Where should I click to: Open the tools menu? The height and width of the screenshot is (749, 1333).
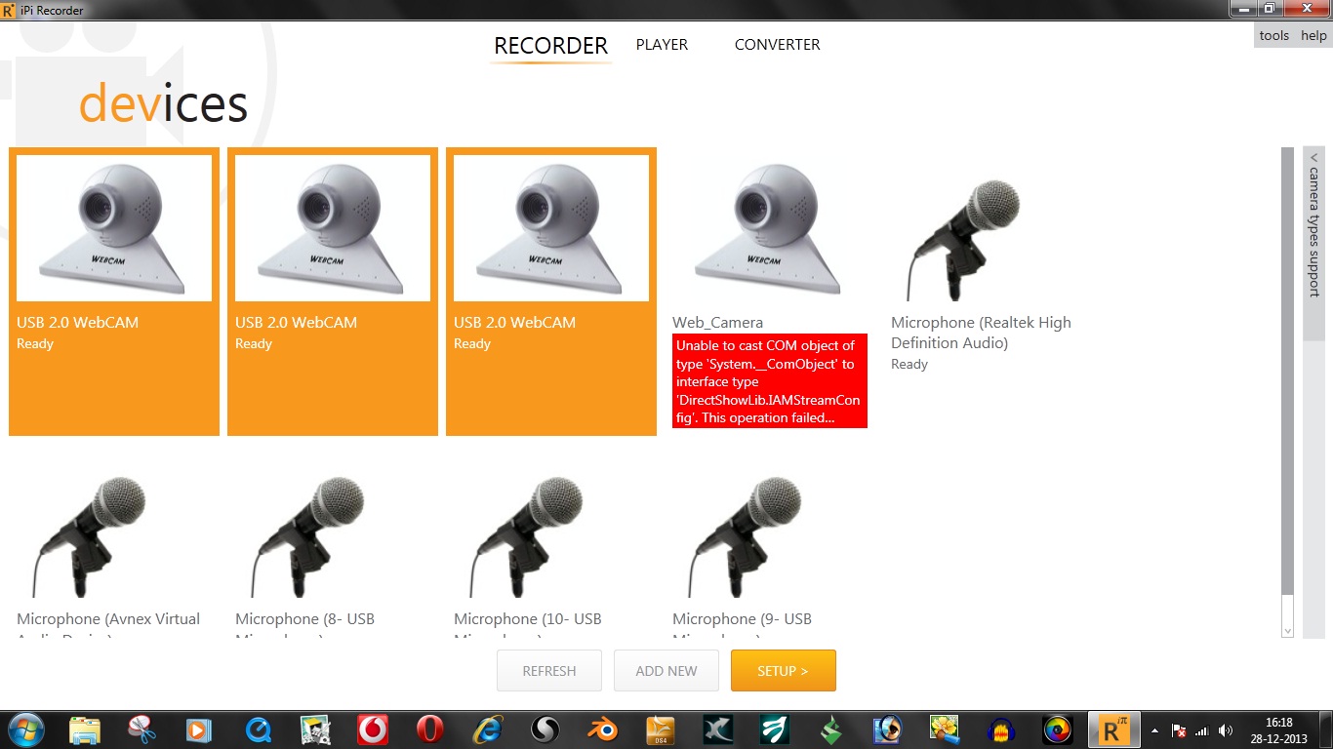pos(1273,35)
